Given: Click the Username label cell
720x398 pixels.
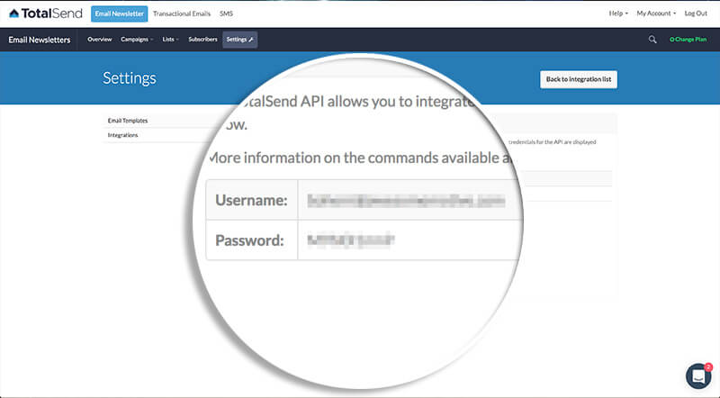Looking at the screenshot, I should 252,200.
